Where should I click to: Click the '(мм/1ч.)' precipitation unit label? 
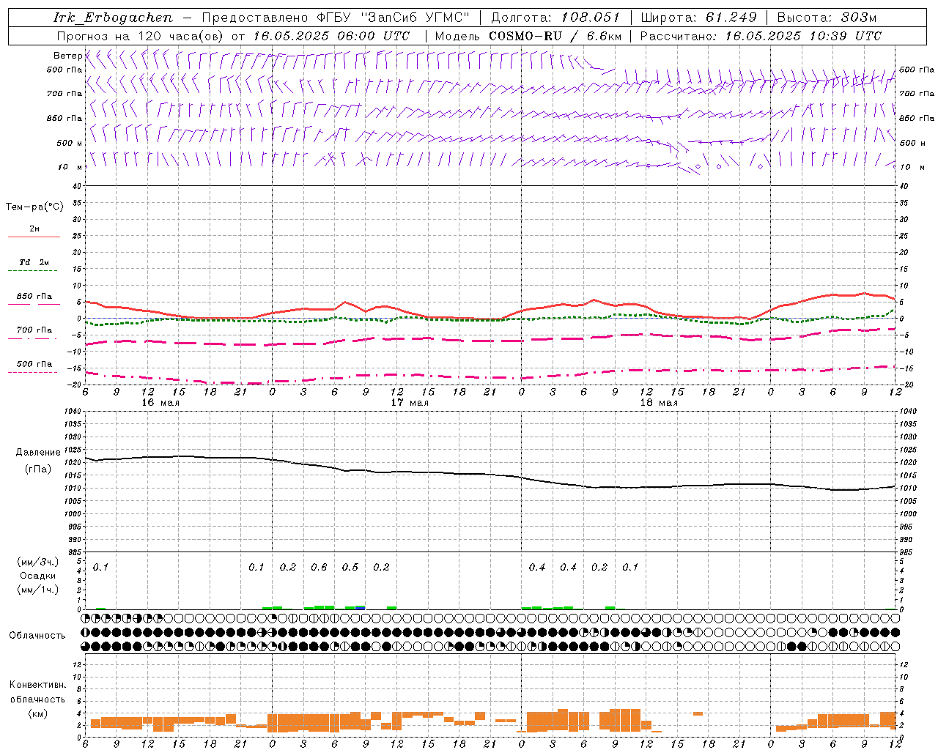coord(37,590)
